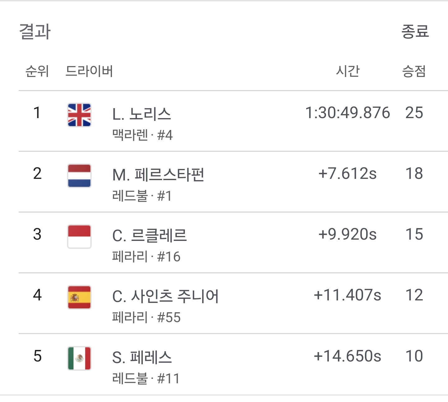Open driver C. 사인츠 주니어
The height and width of the screenshot is (402, 448).
[x=166, y=296]
